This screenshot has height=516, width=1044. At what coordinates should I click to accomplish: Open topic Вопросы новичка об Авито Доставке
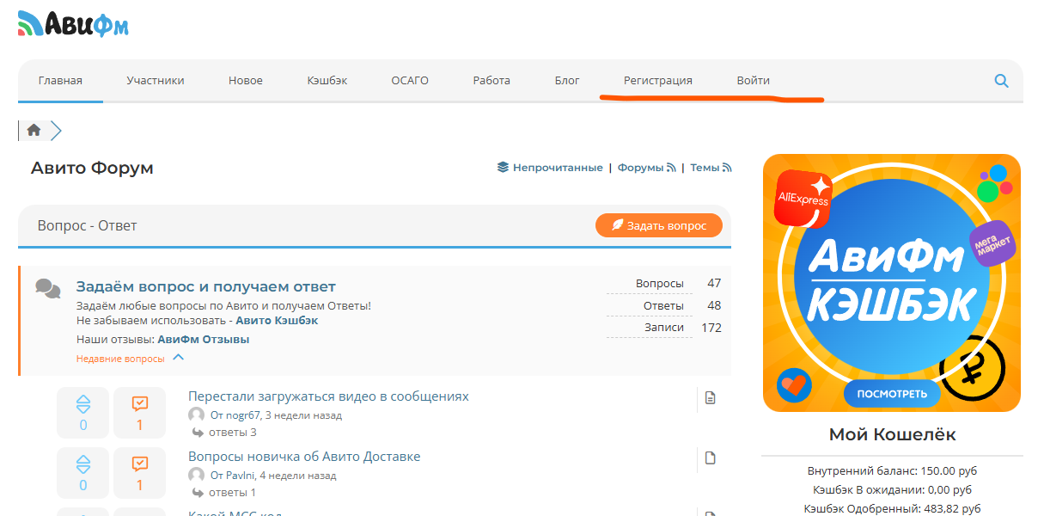coord(304,457)
